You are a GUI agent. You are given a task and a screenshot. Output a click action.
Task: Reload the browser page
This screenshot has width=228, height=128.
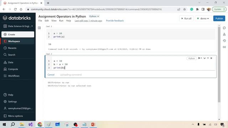(x=15, y=9)
